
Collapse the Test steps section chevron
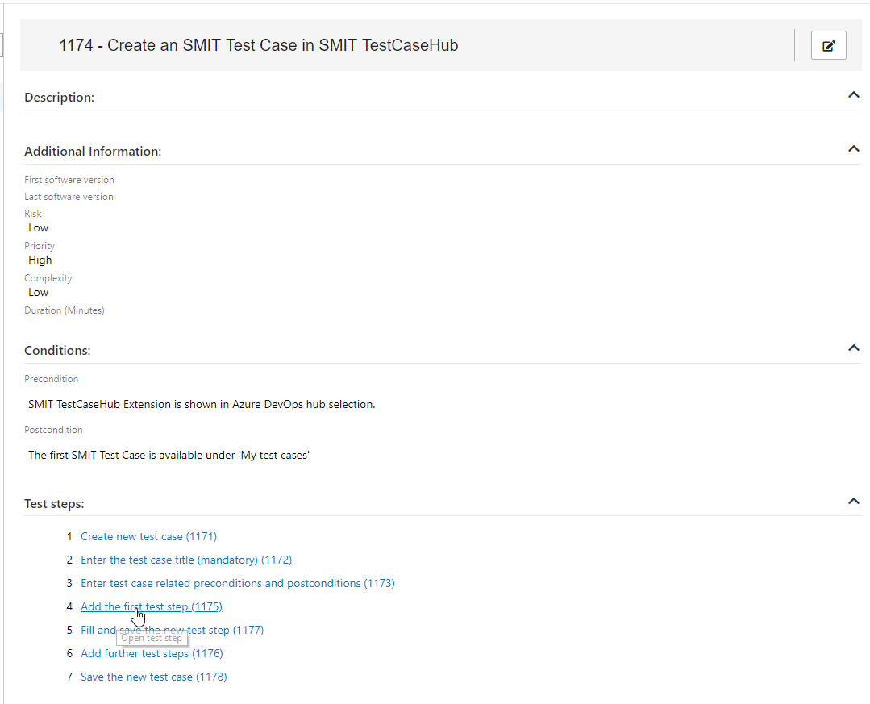(853, 501)
